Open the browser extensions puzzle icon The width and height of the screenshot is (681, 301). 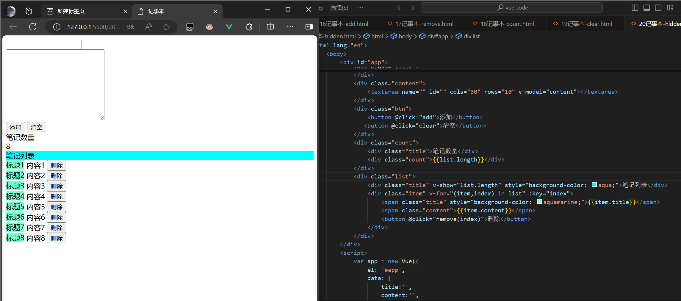point(249,27)
